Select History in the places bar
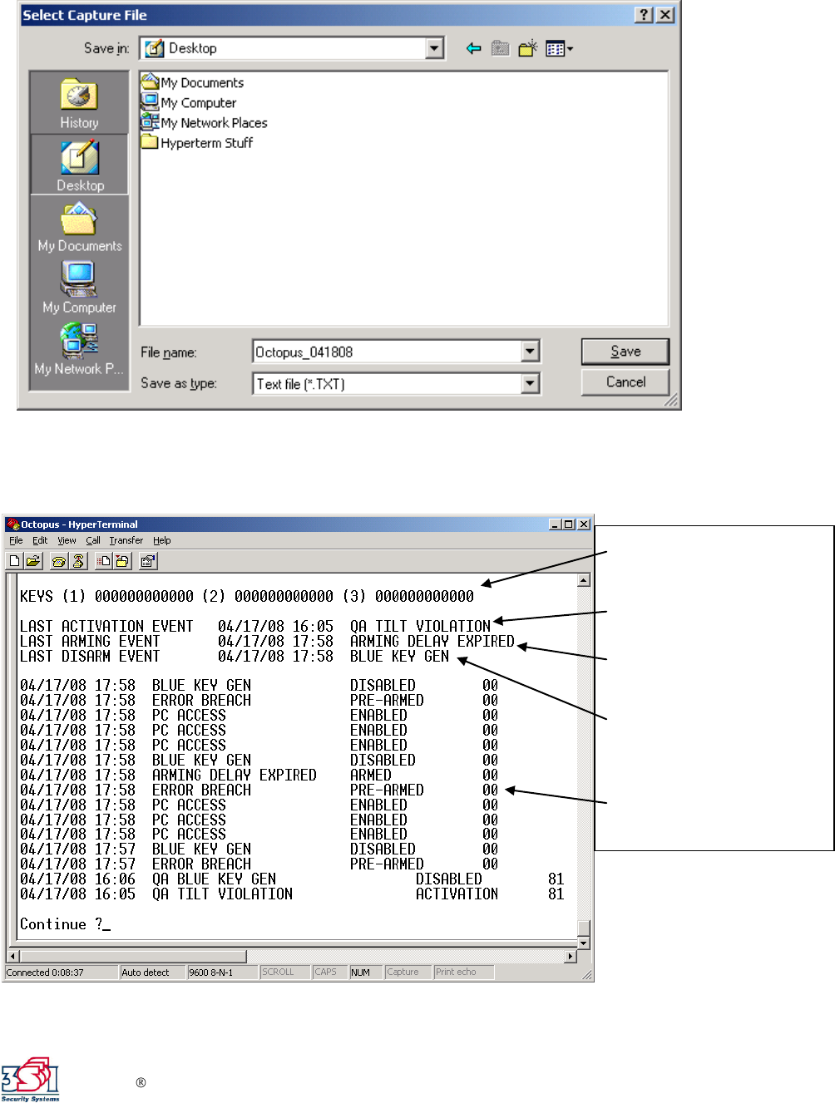835x1103 pixels. click(79, 103)
